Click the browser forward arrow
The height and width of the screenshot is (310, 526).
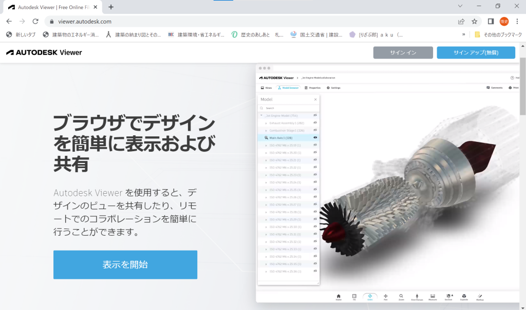pos(22,22)
